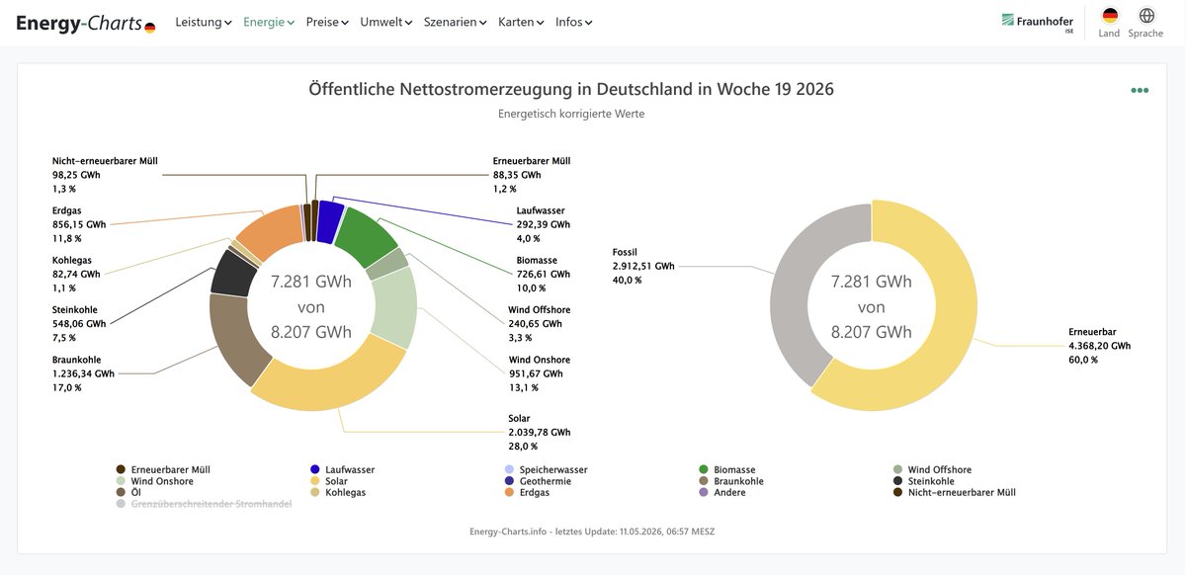The width and height of the screenshot is (1186, 575).
Task: Expand the Karten menu
Action: 522,22
